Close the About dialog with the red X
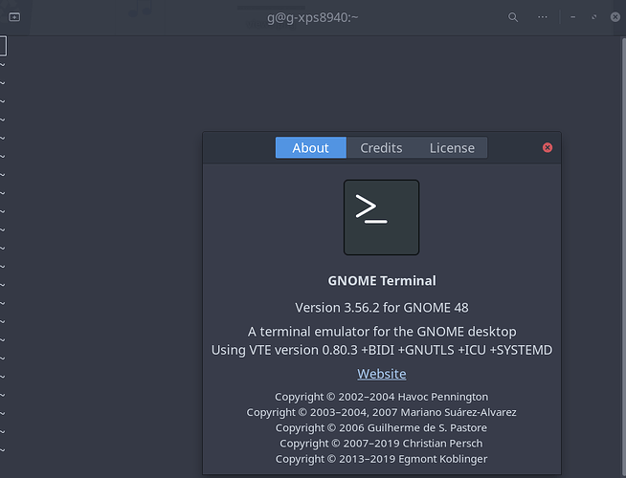 [548, 148]
